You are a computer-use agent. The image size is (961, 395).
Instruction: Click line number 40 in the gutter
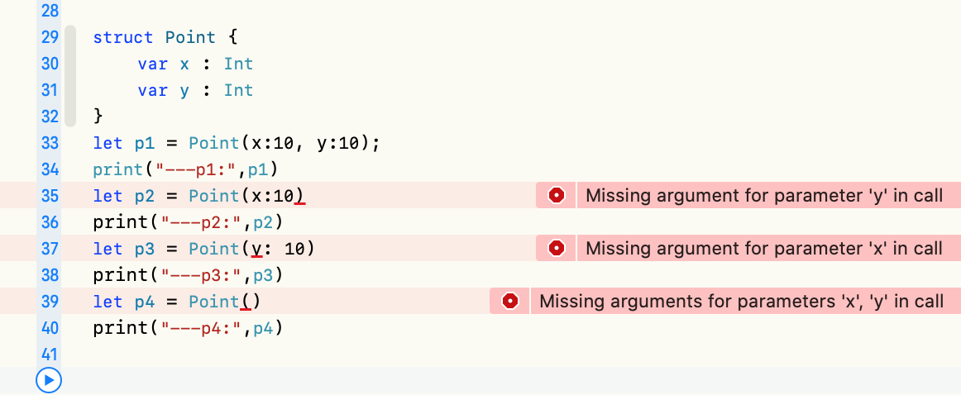click(49, 327)
